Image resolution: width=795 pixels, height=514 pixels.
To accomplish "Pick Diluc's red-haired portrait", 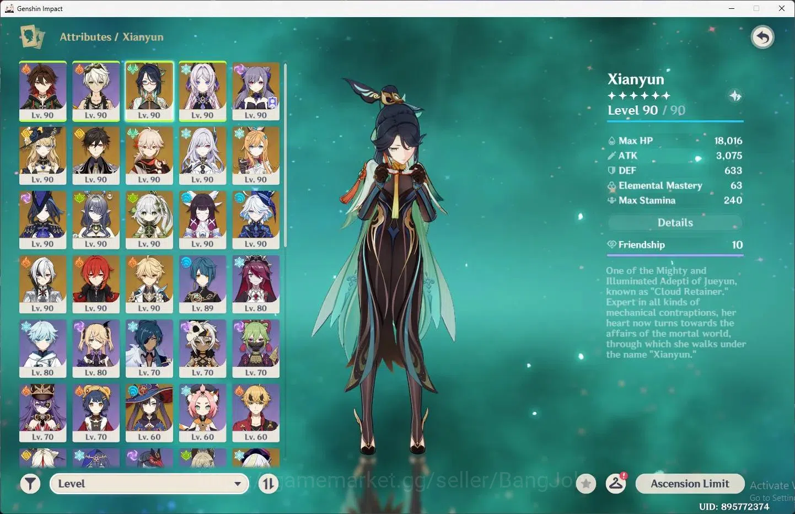I will coord(96,285).
